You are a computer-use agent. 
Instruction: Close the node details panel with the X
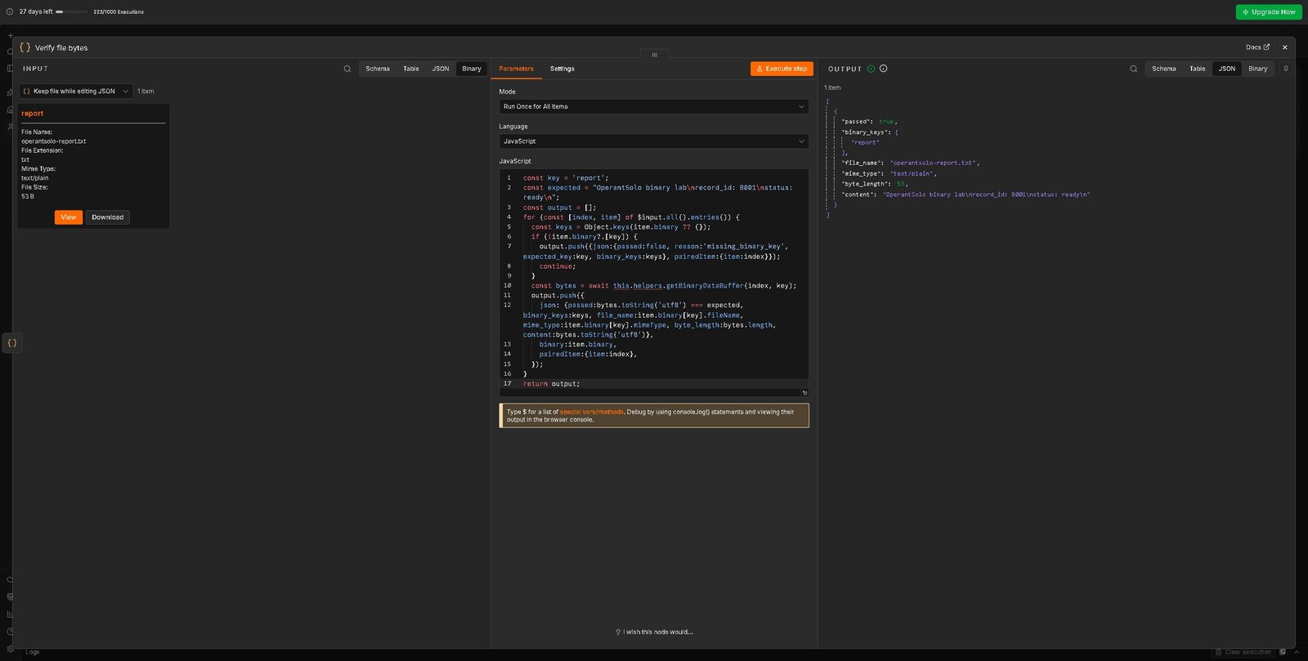[x=1284, y=47]
